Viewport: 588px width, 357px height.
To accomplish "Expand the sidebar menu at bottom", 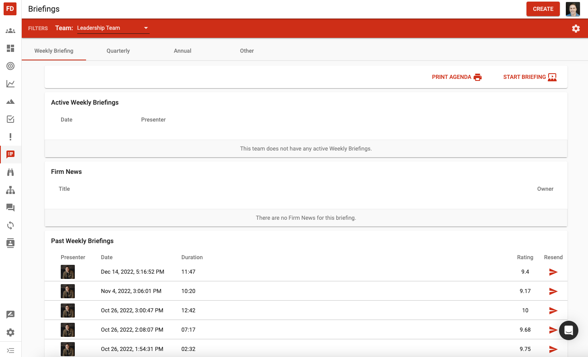I will click(10, 351).
